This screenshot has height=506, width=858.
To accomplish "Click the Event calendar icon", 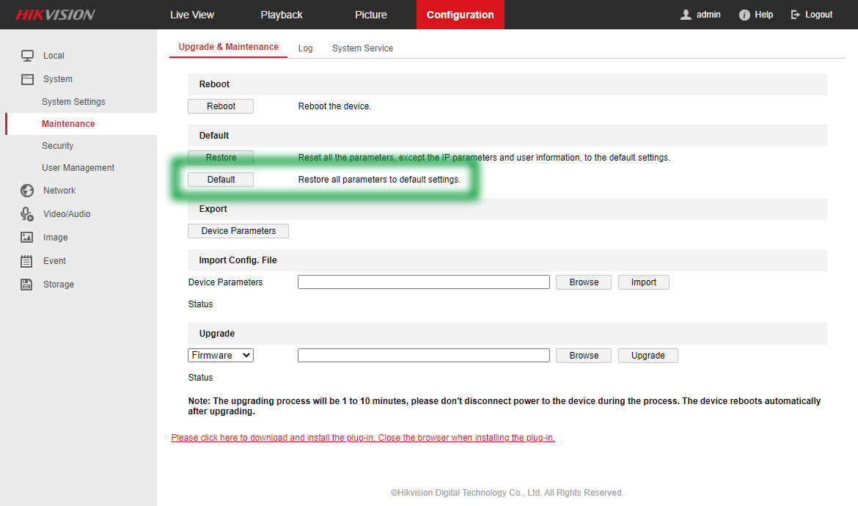I will tap(26, 261).
